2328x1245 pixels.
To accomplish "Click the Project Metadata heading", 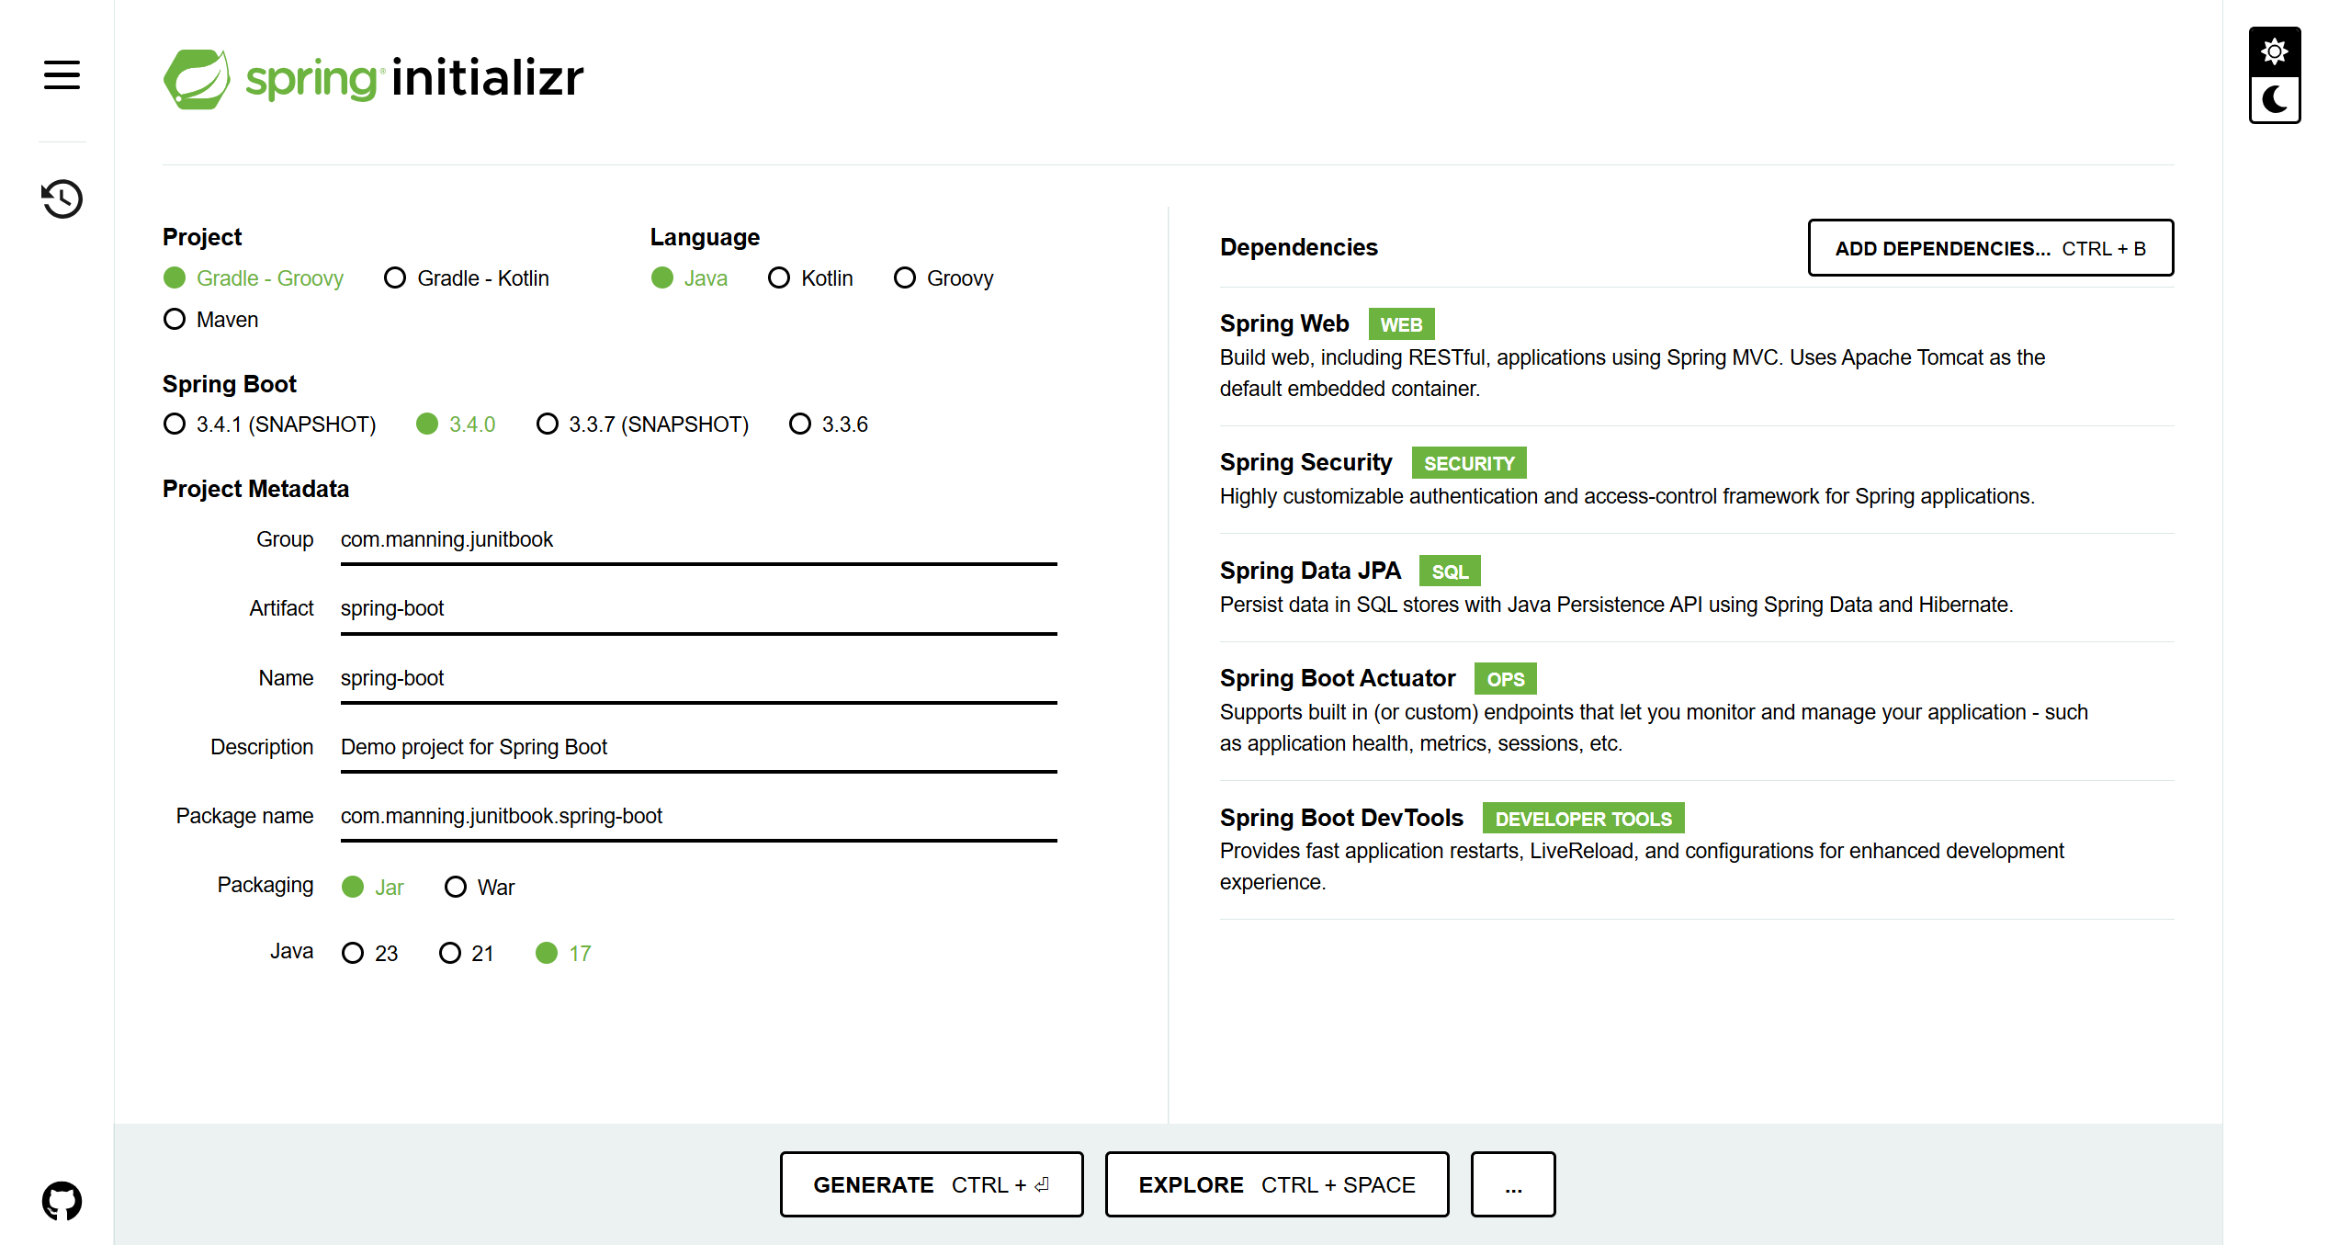I will 255,490.
